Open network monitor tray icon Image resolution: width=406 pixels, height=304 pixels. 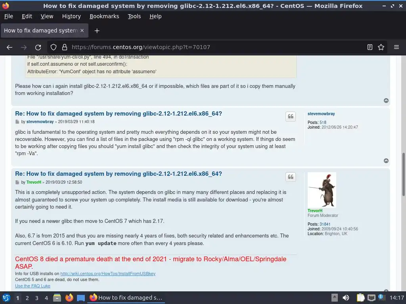pos(371,298)
